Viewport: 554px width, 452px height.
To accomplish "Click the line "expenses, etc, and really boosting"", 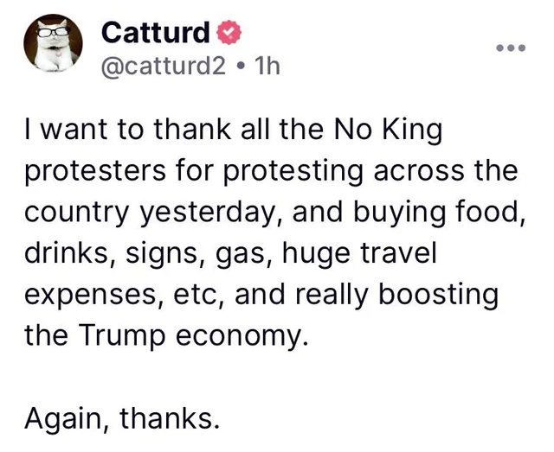I will (x=261, y=294).
